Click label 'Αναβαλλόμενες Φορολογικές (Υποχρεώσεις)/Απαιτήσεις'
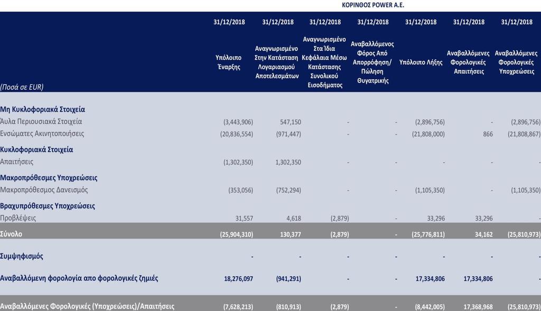541x311 pixels. pos(87,307)
